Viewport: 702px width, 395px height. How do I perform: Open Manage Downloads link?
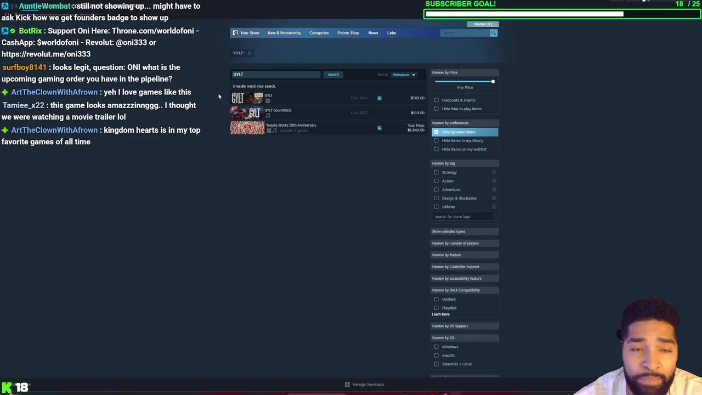pos(368,385)
